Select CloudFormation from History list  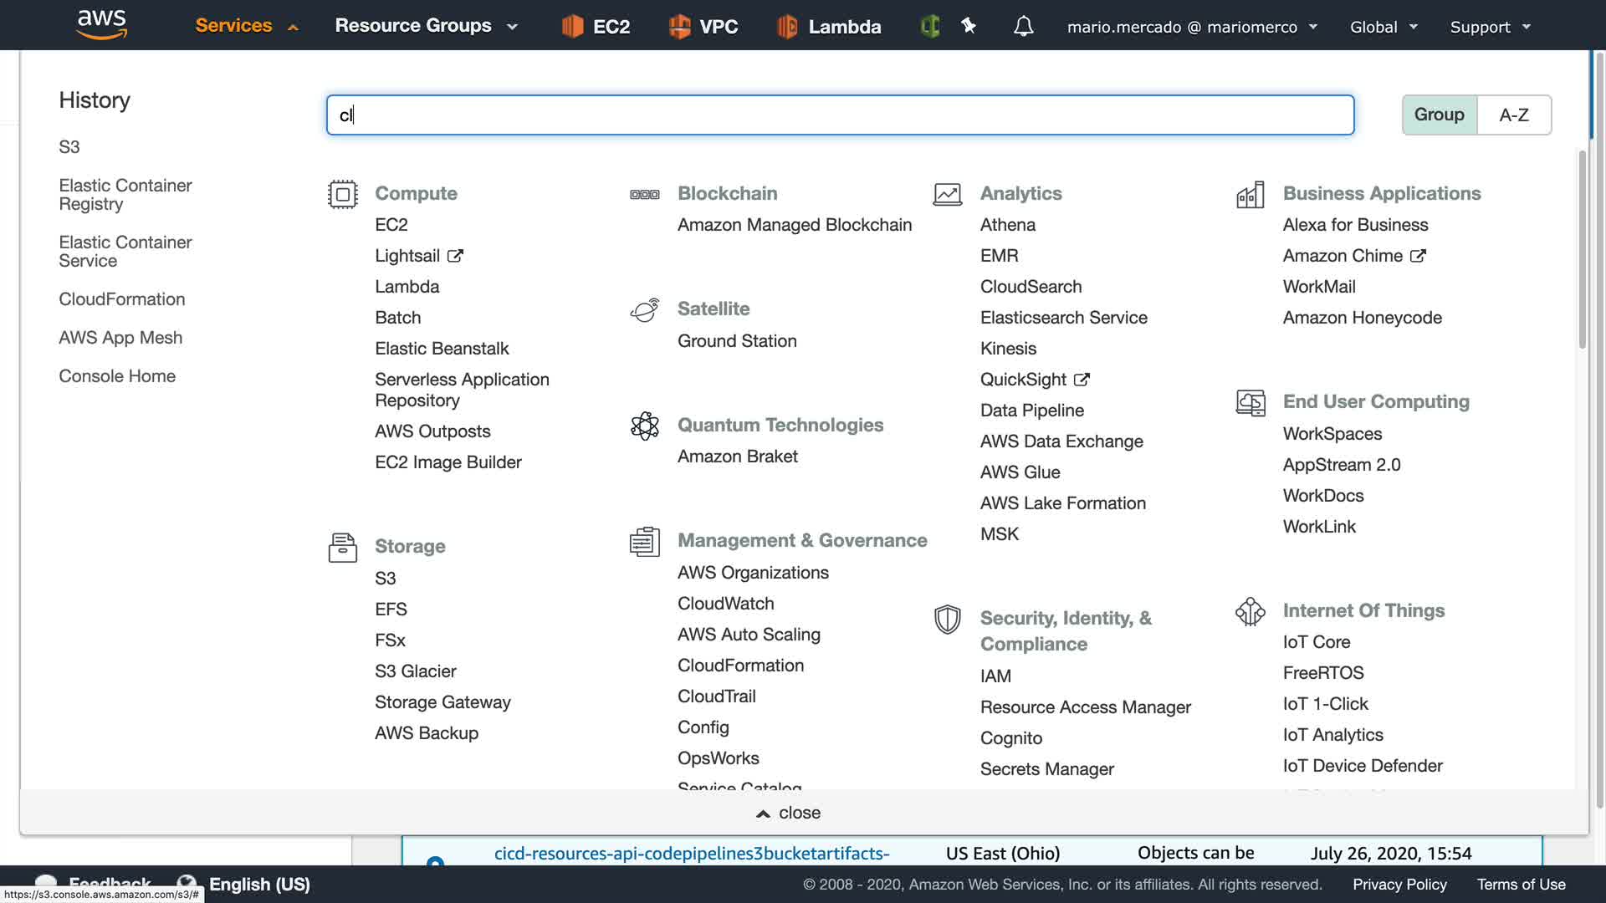(x=121, y=299)
